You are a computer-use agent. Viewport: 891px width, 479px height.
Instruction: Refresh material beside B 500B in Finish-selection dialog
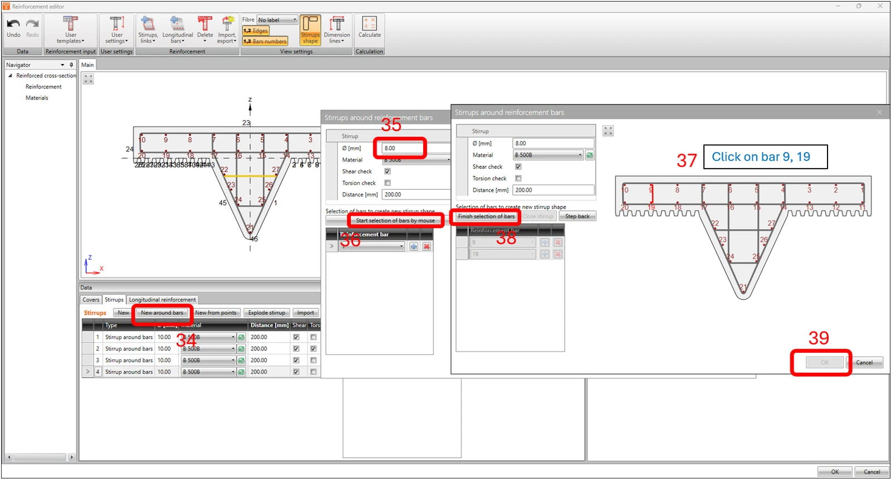590,155
